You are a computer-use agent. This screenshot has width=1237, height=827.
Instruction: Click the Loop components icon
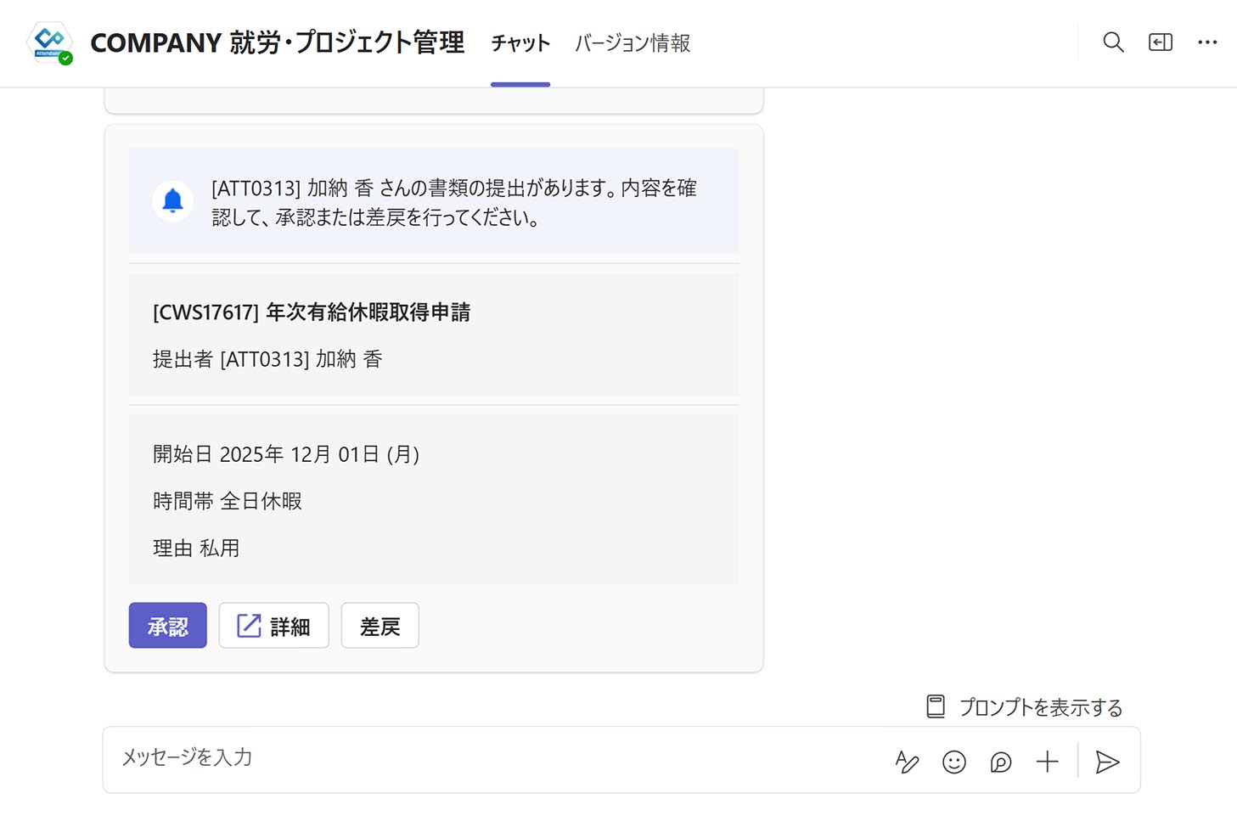(1001, 762)
